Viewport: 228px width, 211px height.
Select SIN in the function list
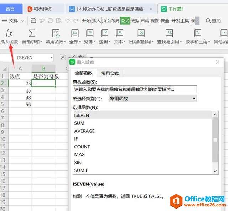[142, 162]
